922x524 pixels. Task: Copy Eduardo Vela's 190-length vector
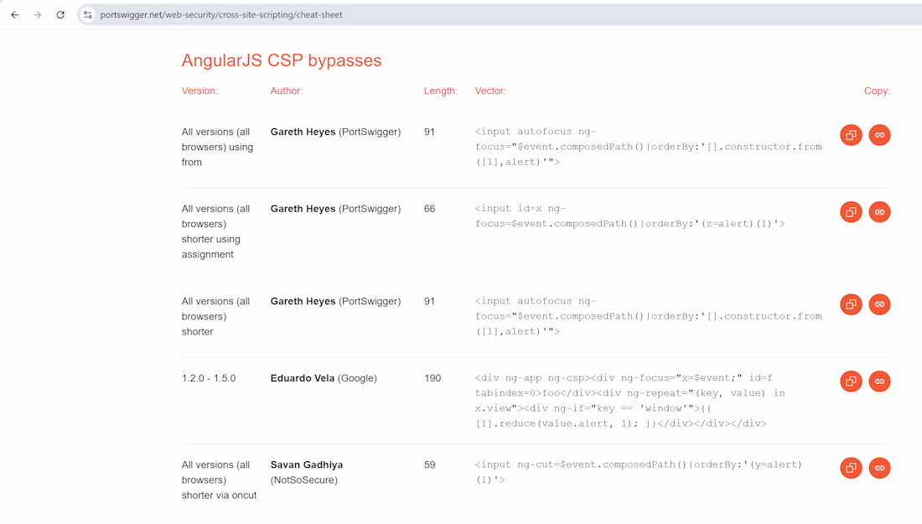(x=851, y=381)
